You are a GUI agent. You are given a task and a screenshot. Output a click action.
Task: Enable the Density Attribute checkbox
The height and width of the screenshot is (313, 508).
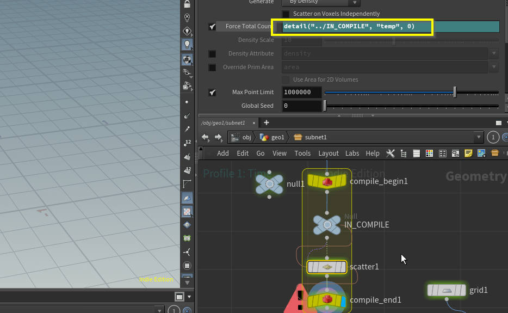[212, 53]
